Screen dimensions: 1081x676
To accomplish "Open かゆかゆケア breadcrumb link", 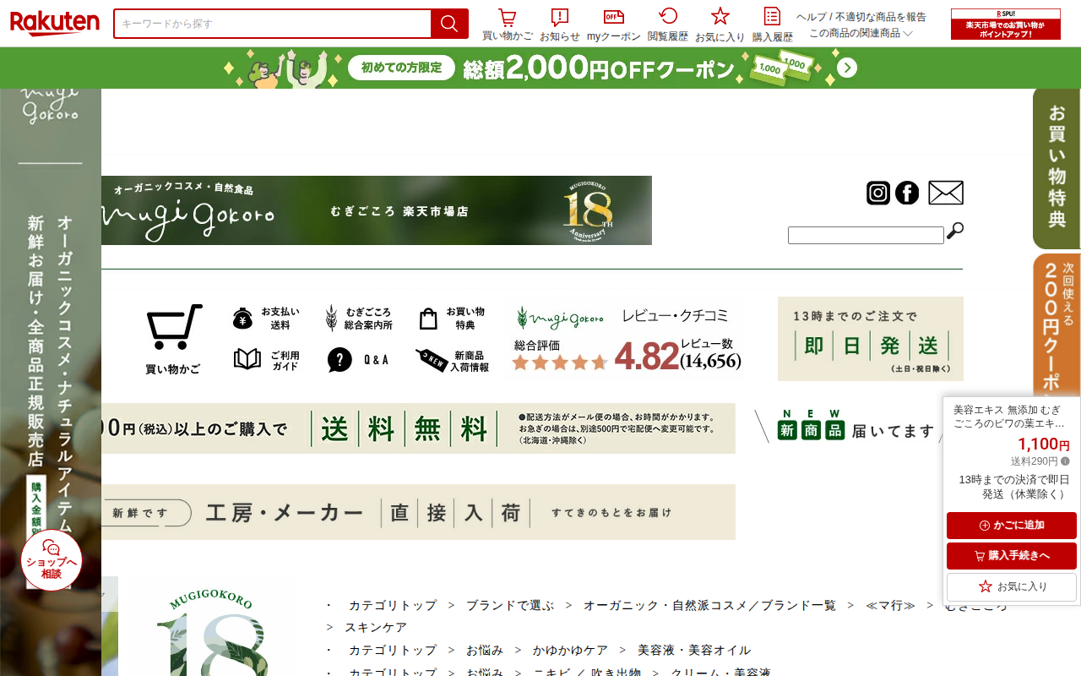I will (x=570, y=650).
